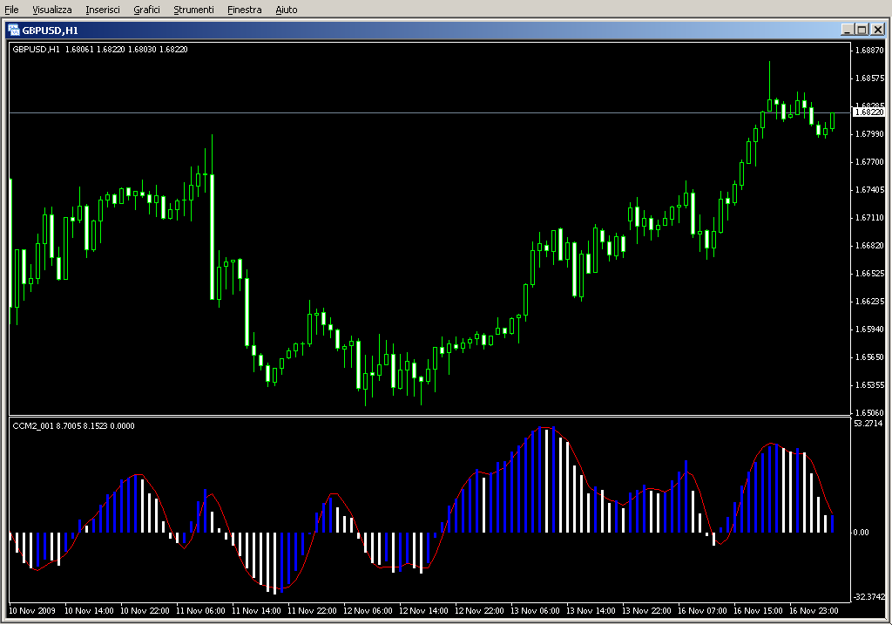Click time axis label 12 Nov 22:00
The height and width of the screenshot is (625, 892).
(479, 611)
